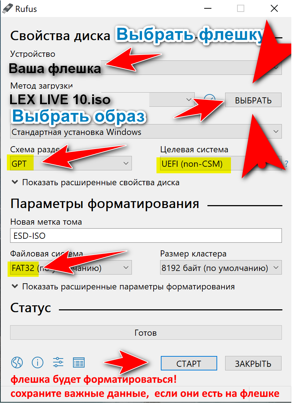Open the Стандартная установка Windows dropdown

tap(146, 132)
